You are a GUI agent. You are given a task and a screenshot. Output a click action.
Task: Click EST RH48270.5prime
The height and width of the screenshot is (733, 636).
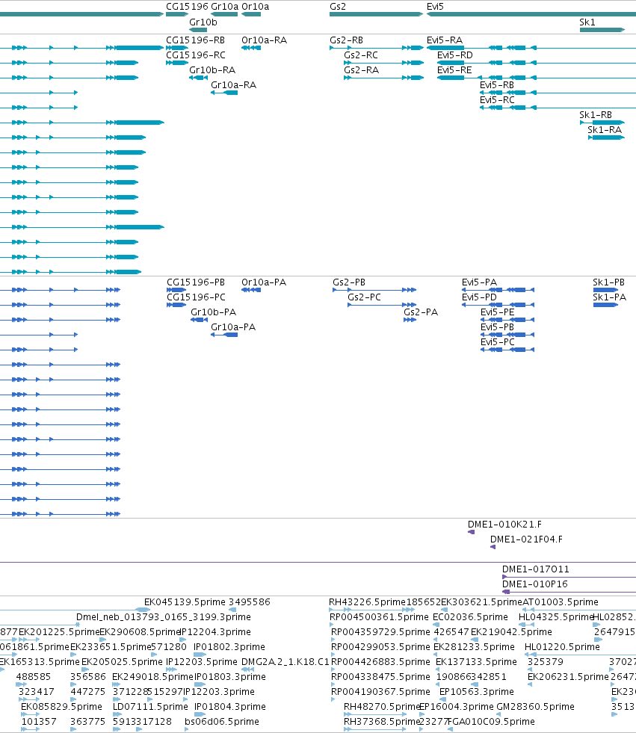click(x=382, y=707)
